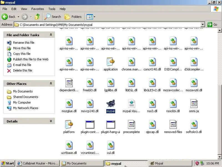Select the nssckbi.dll file icon
Viewport: 222px width, 167px height.
173,104
